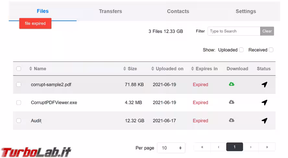288x158 pixels.
Task: Switch to the Transfers tab
Action: (x=110, y=11)
